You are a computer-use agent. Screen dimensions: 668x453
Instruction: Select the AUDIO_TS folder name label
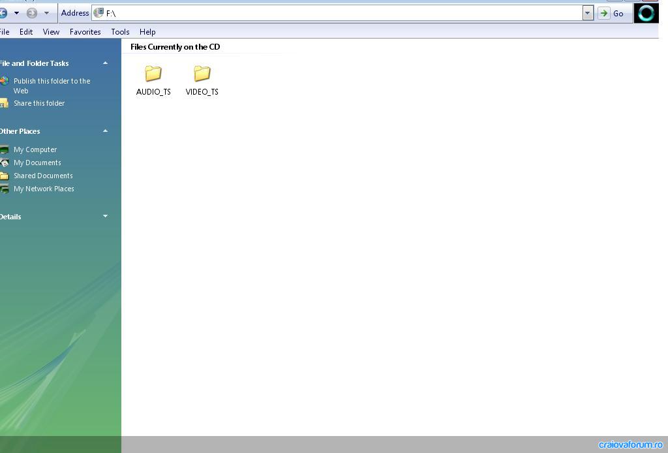tap(153, 91)
